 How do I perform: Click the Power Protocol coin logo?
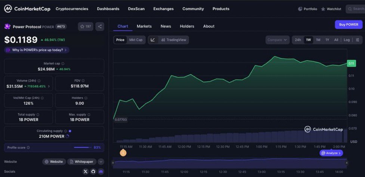(x=7, y=27)
